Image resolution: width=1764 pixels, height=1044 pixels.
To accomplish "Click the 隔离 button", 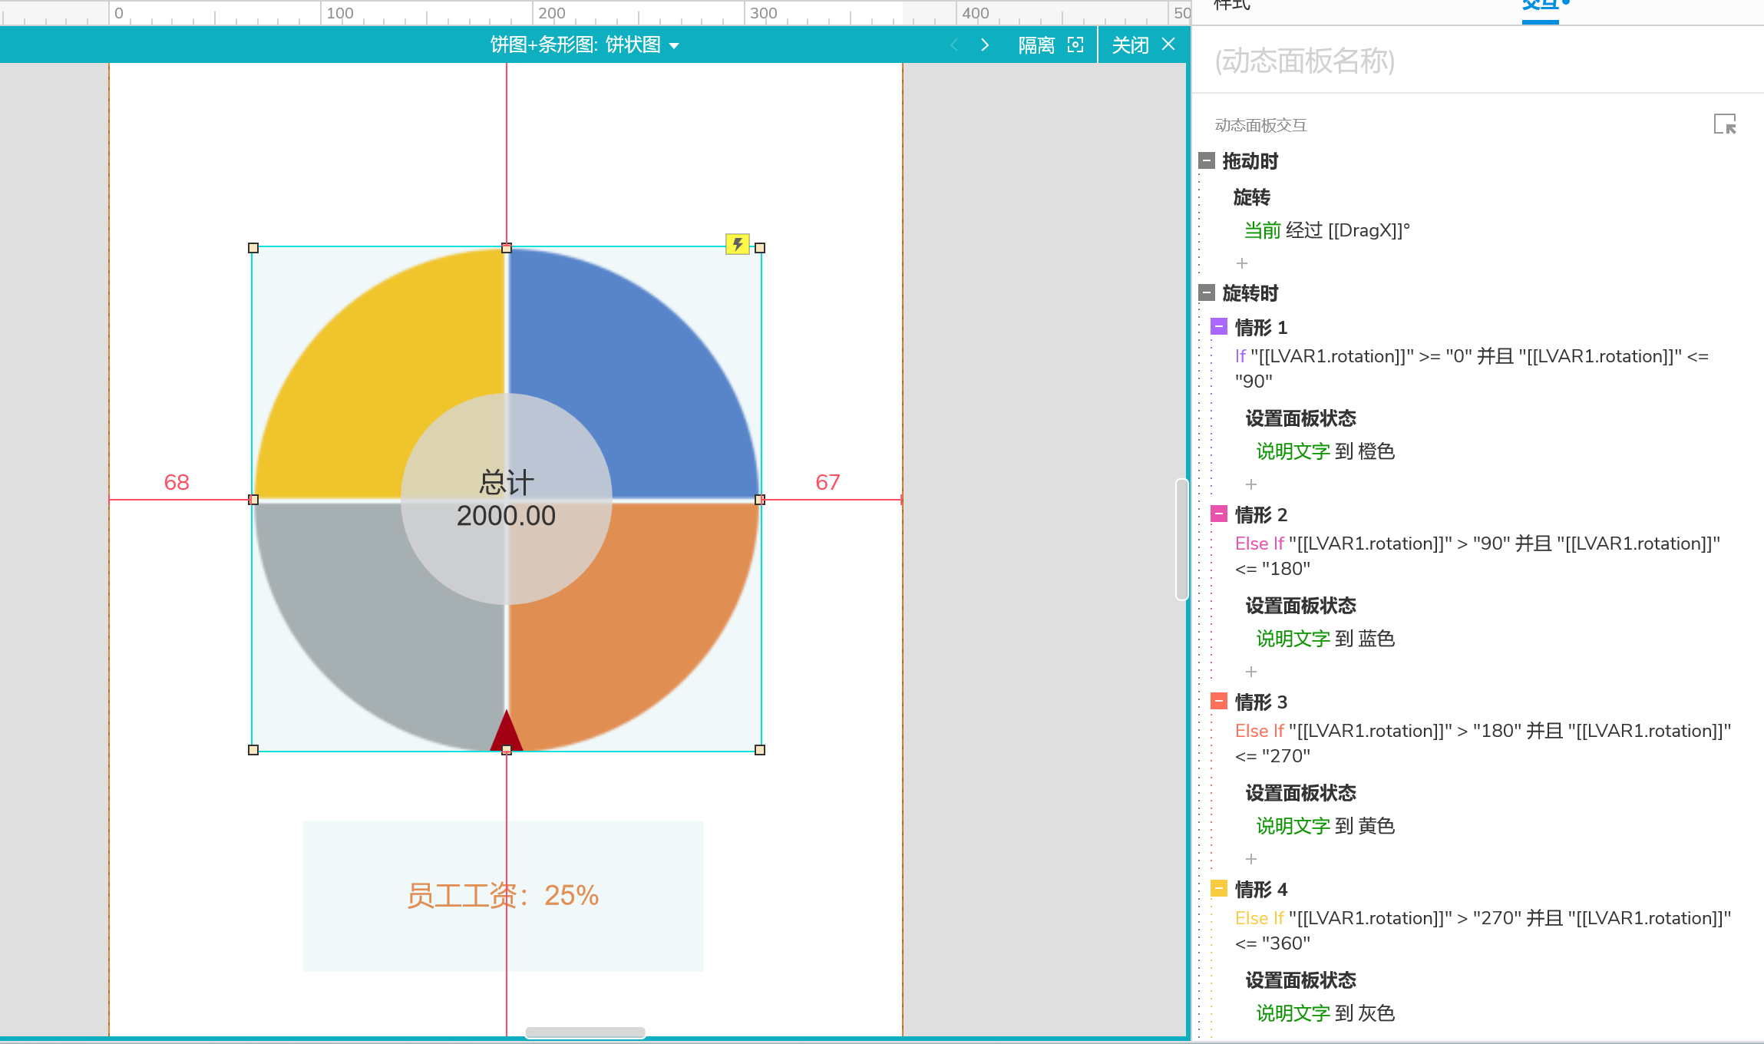I will 1036,45.
